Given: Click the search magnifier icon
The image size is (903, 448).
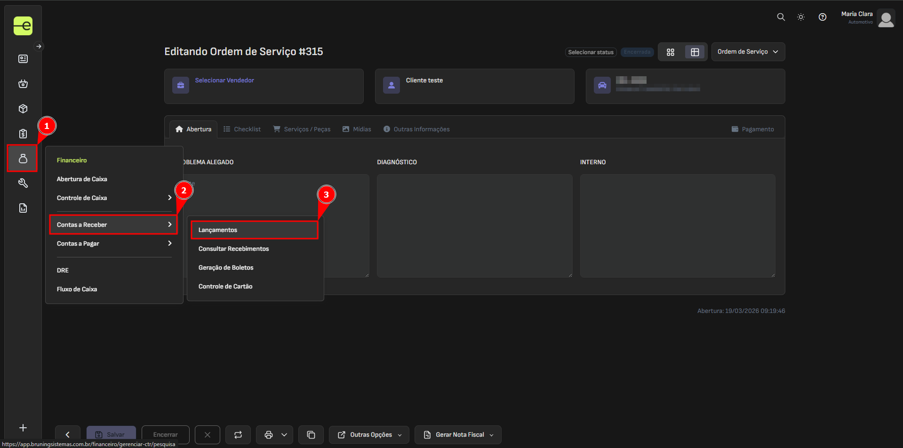Looking at the screenshot, I should coord(781,17).
